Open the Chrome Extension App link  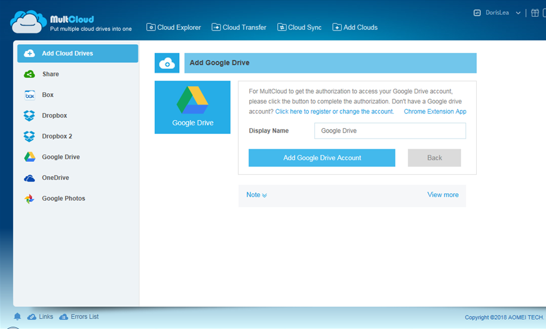click(x=435, y=112)
